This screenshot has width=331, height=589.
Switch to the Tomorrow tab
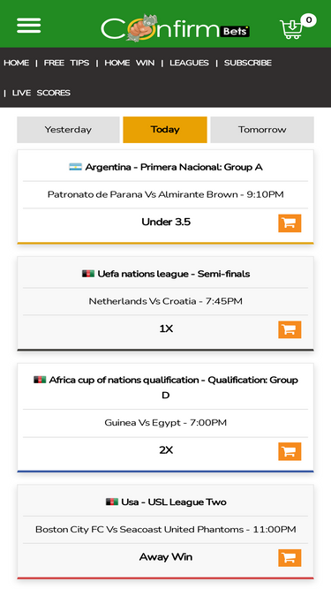coord(262,130)
